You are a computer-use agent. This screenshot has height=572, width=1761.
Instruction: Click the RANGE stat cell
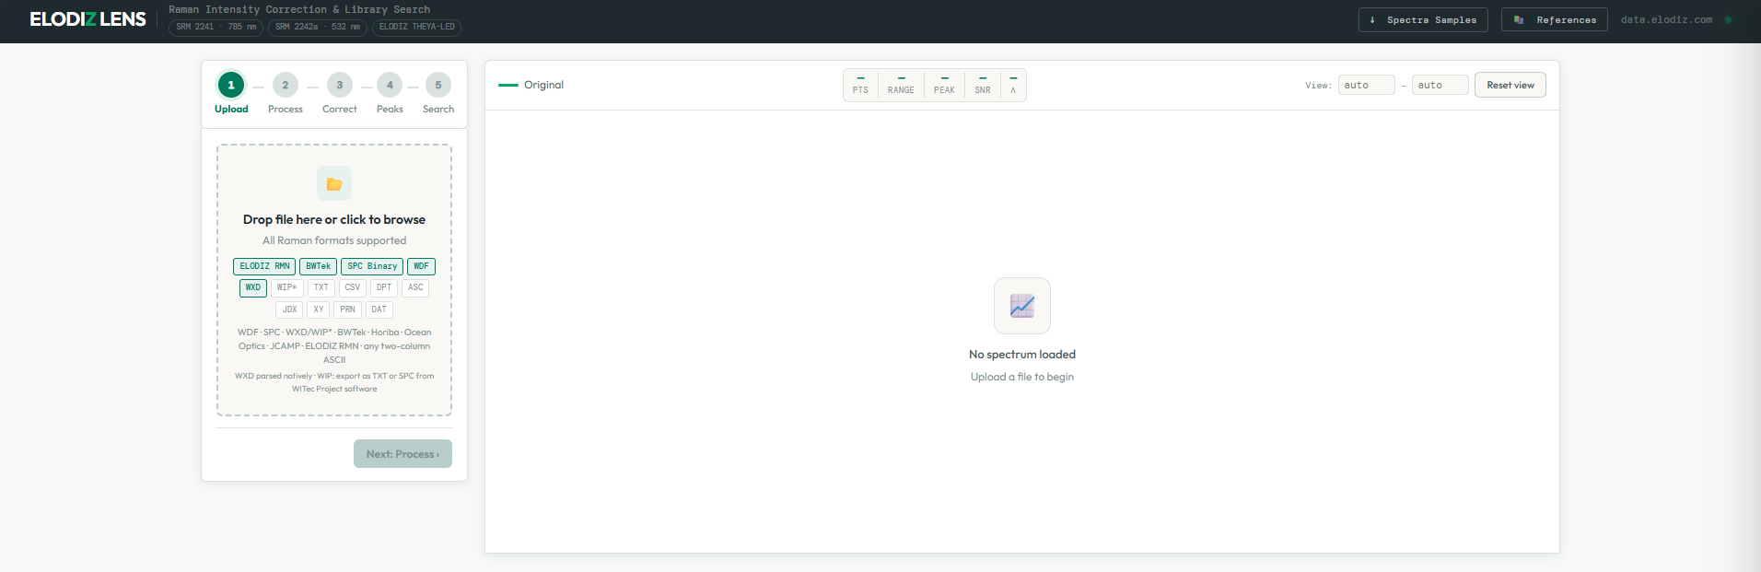coord(901,86)
